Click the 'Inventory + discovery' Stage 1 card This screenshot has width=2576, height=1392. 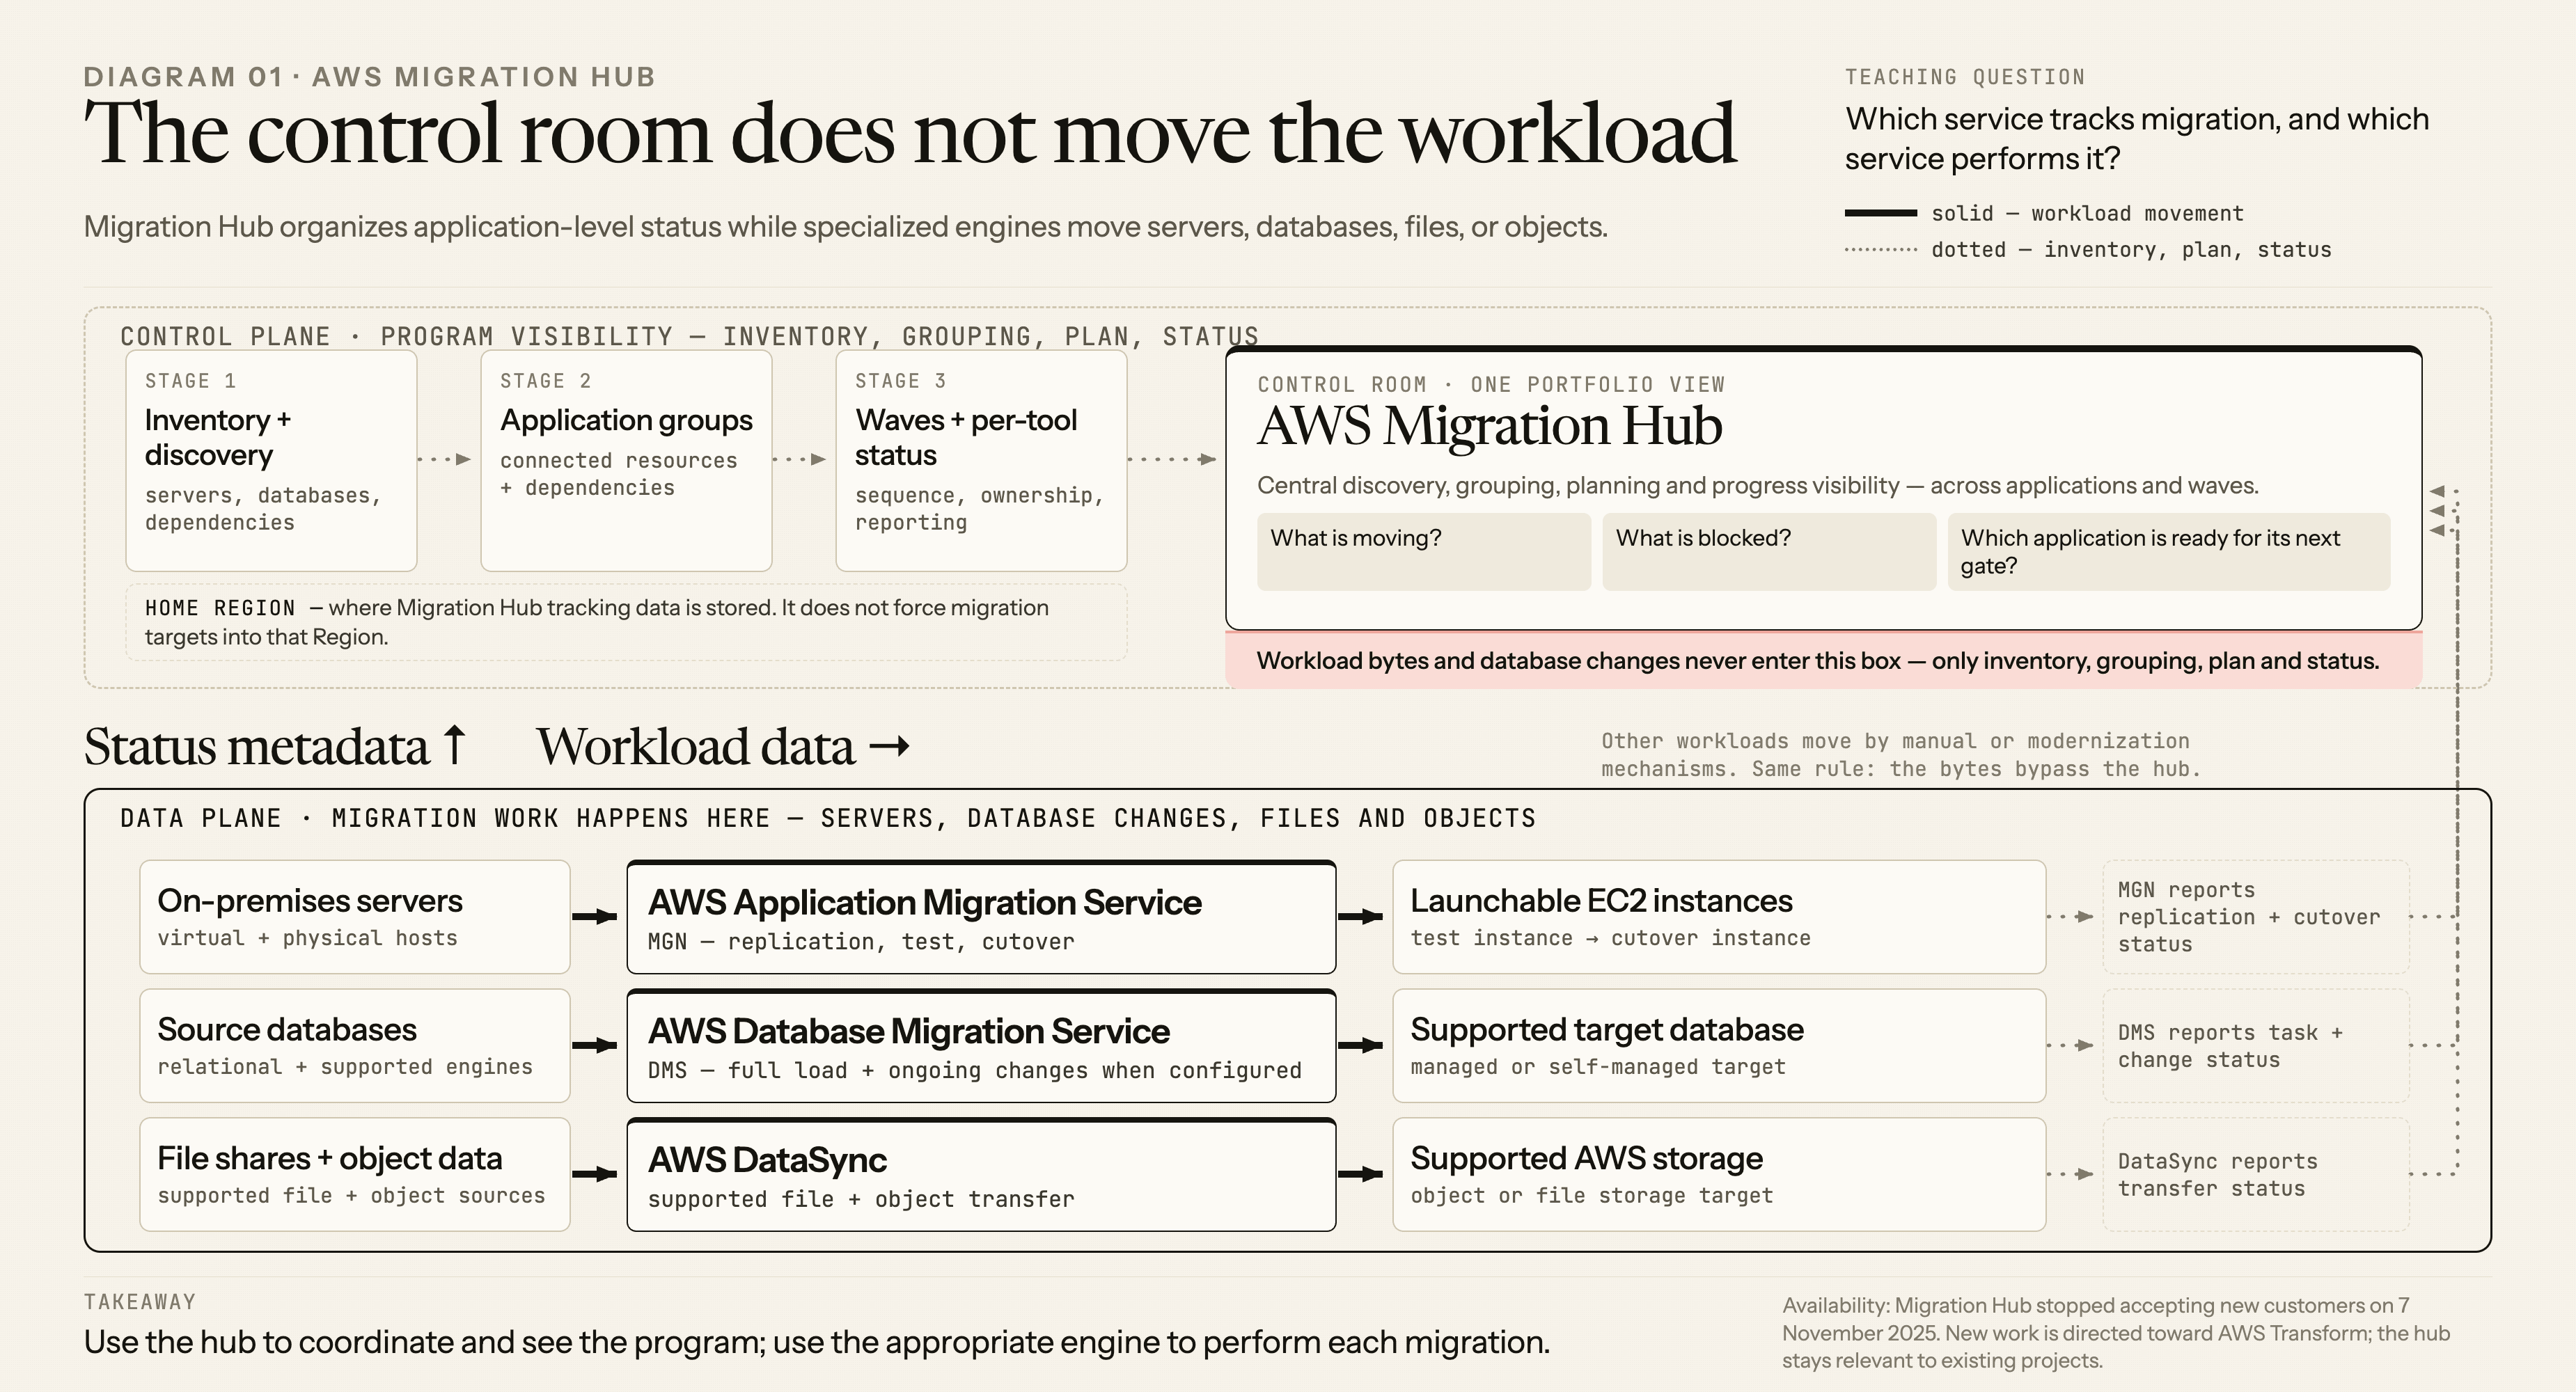point(271,460)
